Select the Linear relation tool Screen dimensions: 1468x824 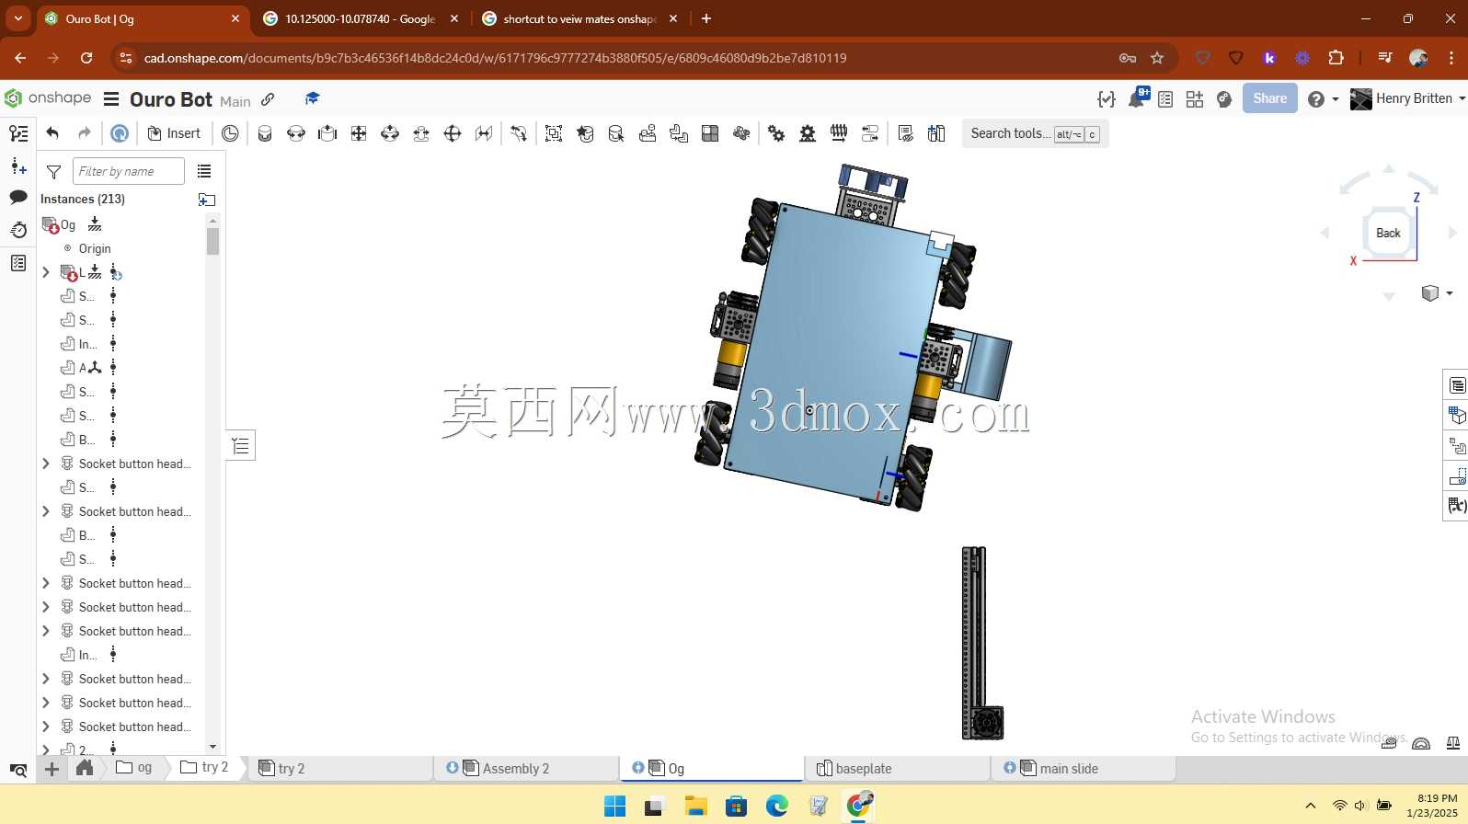coord(870,133)
